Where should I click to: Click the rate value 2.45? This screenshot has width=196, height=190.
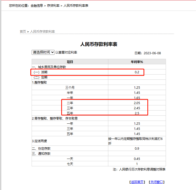point(137,108)
